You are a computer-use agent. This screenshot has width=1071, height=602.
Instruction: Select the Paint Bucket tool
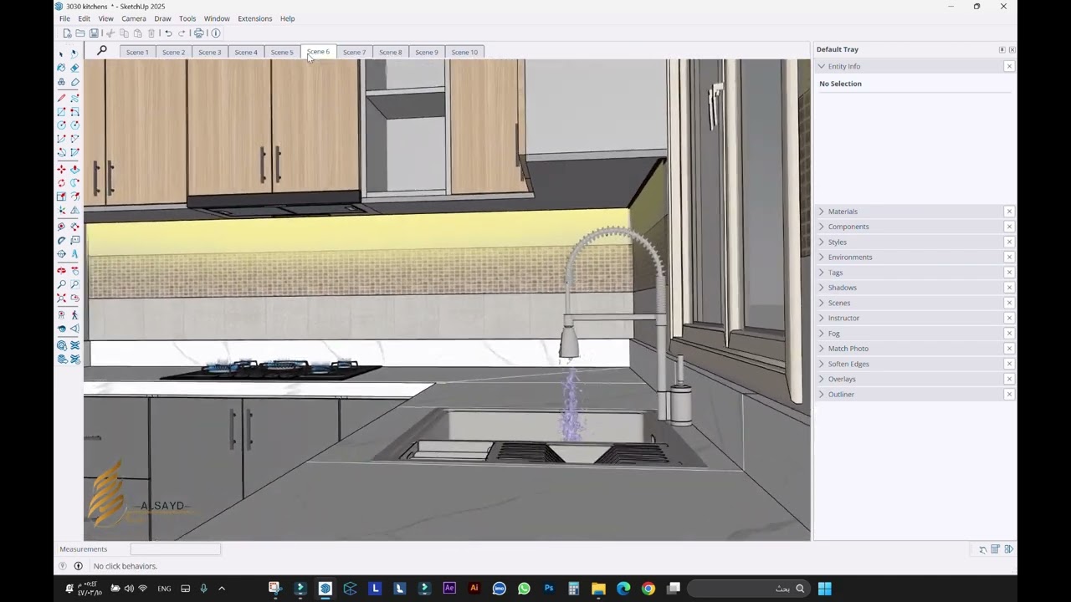61,68
